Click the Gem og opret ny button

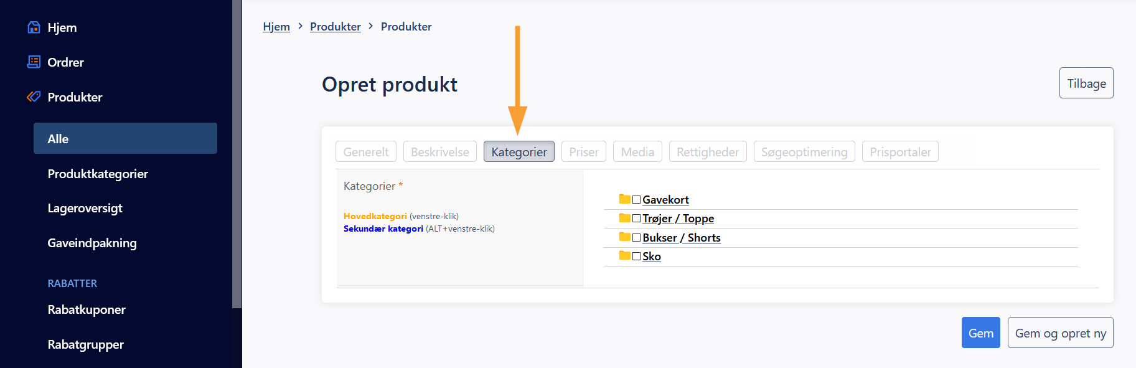point(1061,333)
